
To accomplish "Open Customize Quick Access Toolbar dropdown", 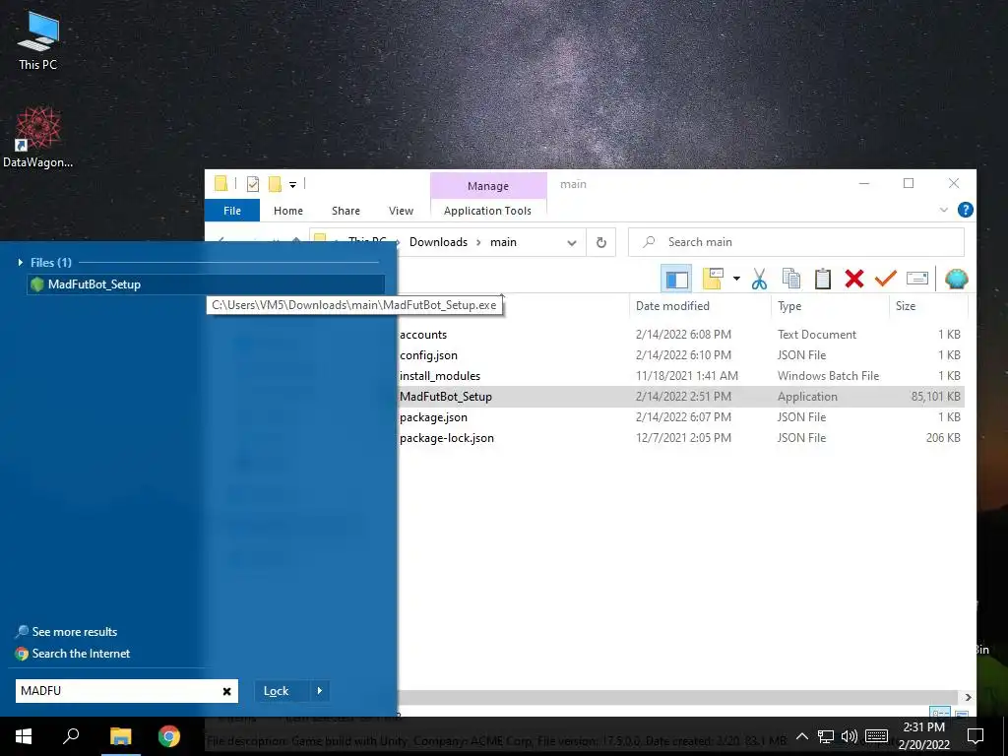I will [292, 185].
